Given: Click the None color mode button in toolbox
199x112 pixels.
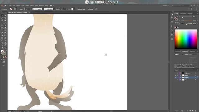Looking at the screenshot, I should pyautogui.click(x=6, y=57).
